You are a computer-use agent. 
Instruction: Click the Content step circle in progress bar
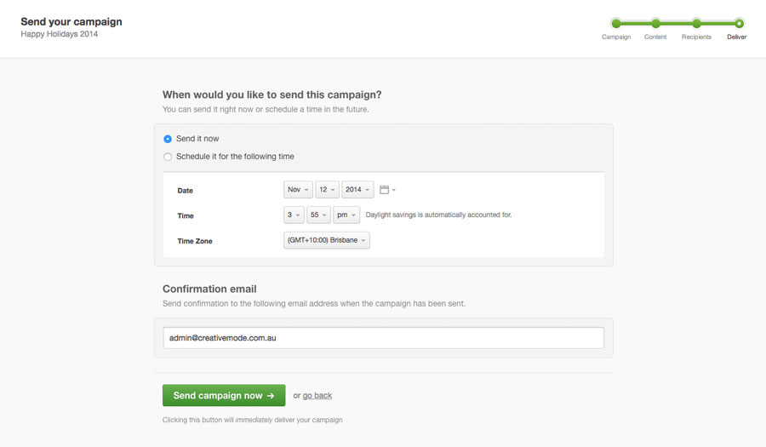coord(655,23)
